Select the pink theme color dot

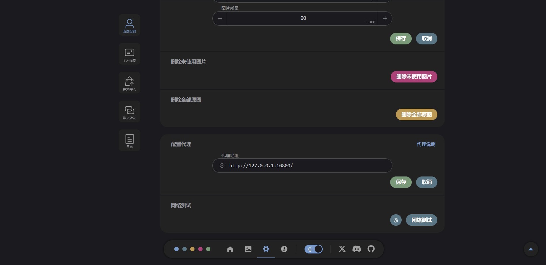[200, 249]
